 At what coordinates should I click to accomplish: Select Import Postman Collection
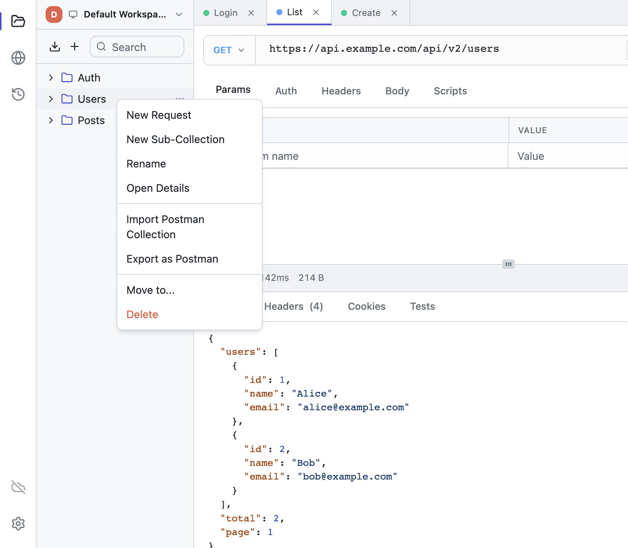[x=190, y=227]
